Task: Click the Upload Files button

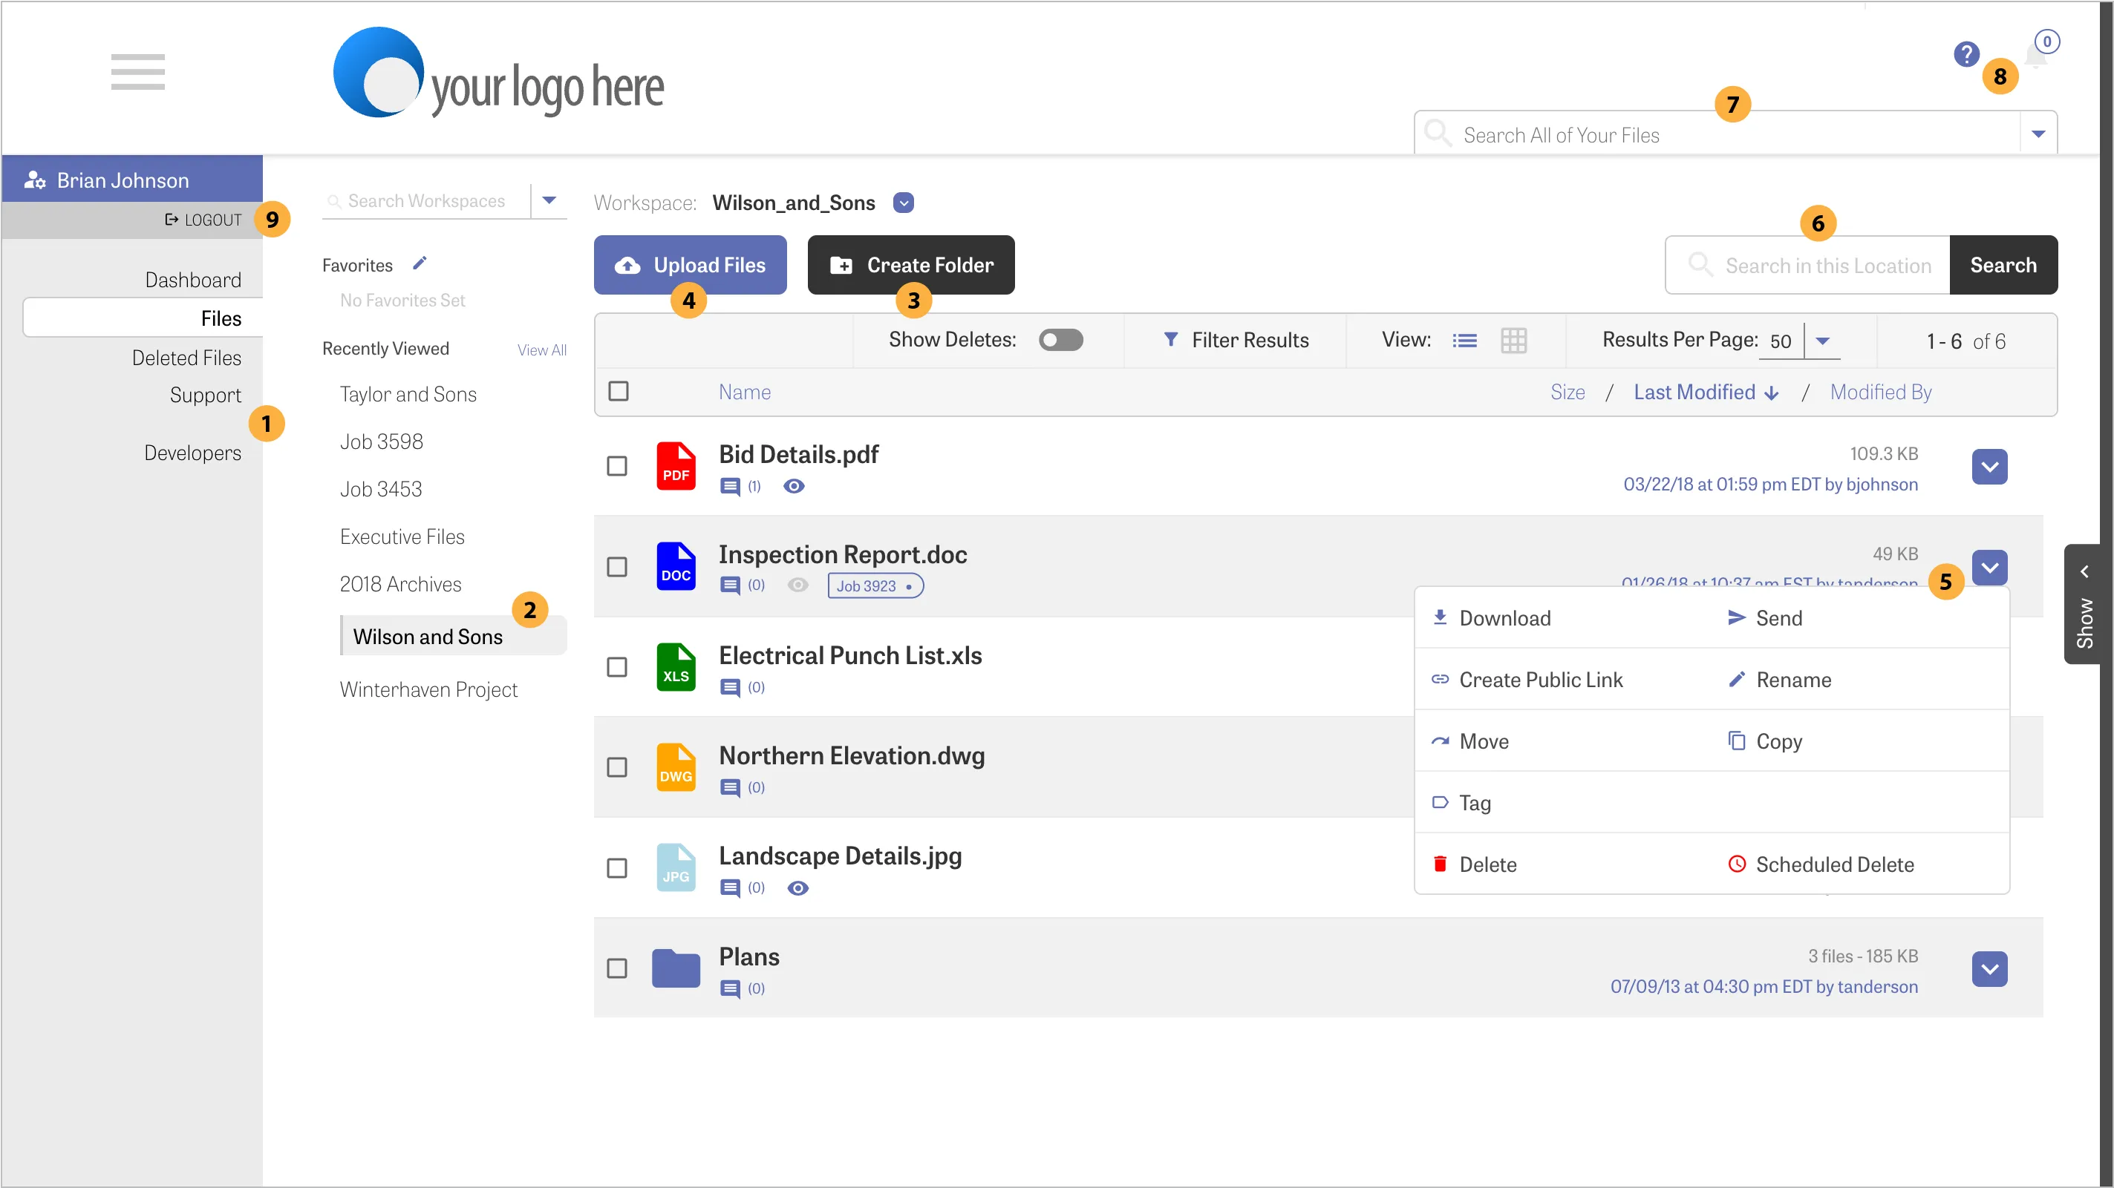Action: click(690, 265)
